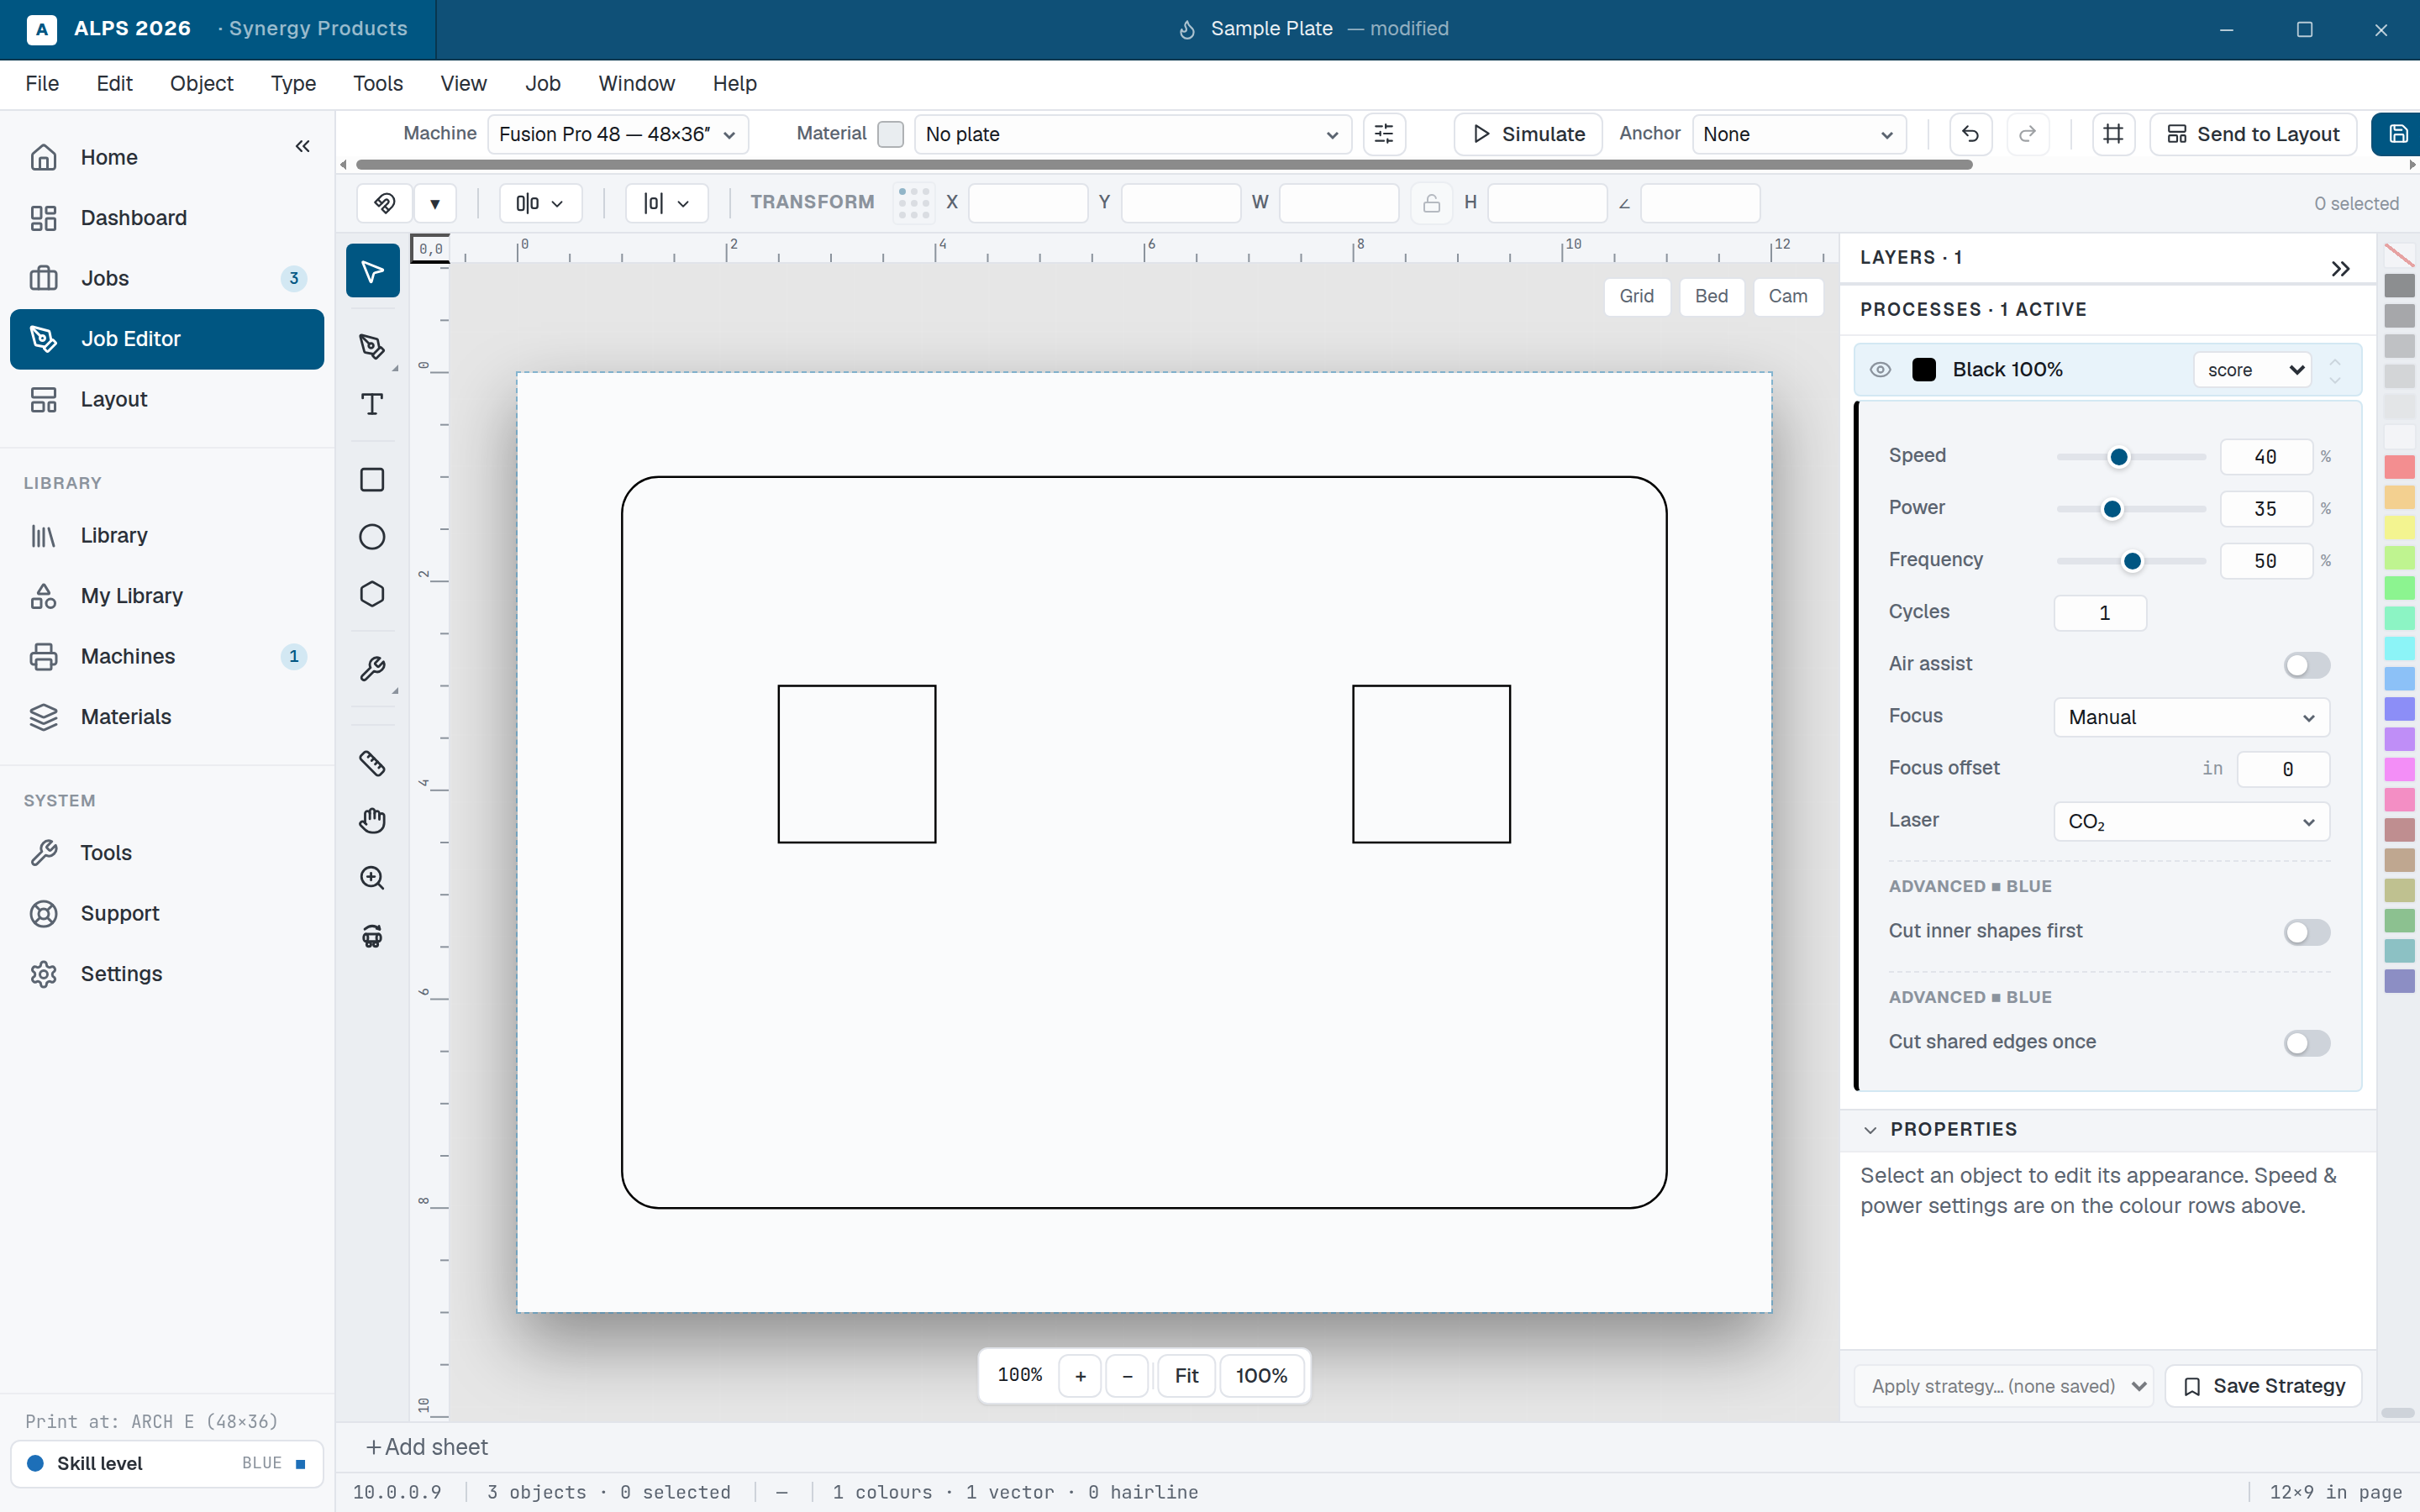The height and width of the screenshot is (1512, 2420).
Task: Click the Power slider handle
Action: [x=2112, y=509]
